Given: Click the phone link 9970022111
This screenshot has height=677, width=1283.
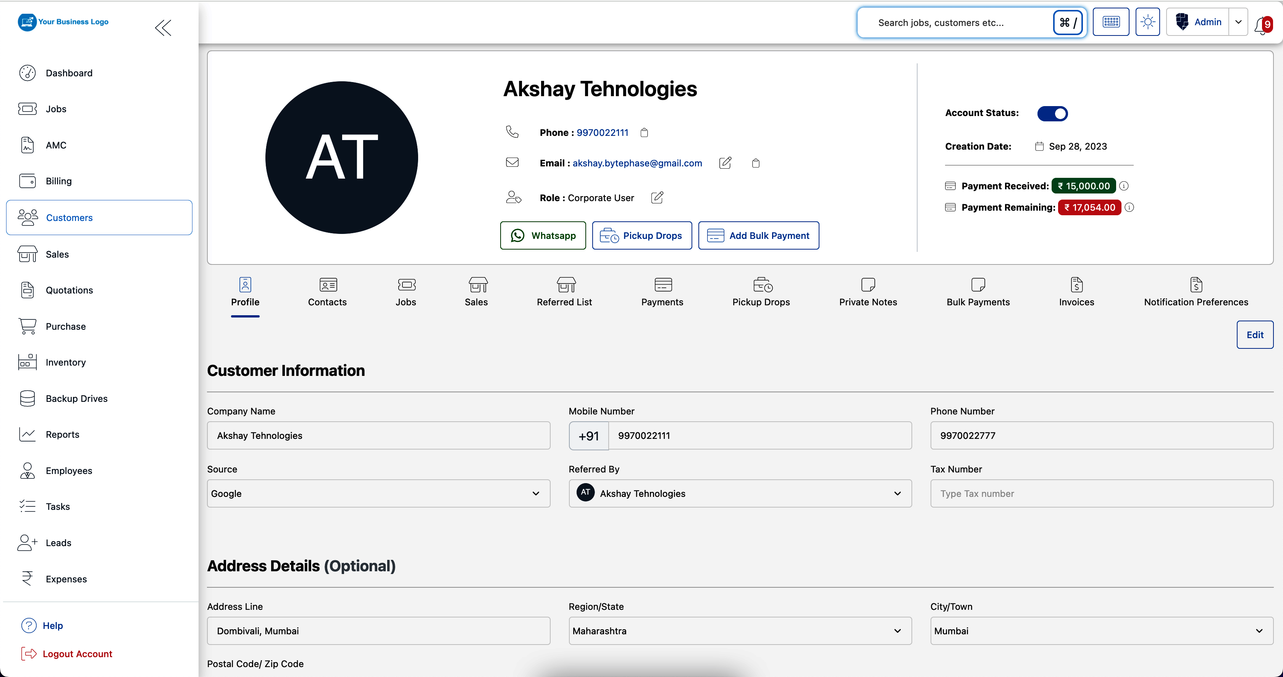Looking at the screenshot, I should [x=602, y=132].
